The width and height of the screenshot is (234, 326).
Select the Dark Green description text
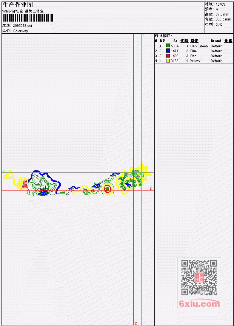pyautogui.click(x=199, y=46)
